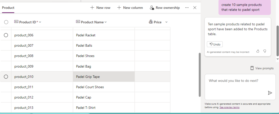Click the product_009 ID cell
Screen dimensions: 279x114
click(x=42, y=66)
